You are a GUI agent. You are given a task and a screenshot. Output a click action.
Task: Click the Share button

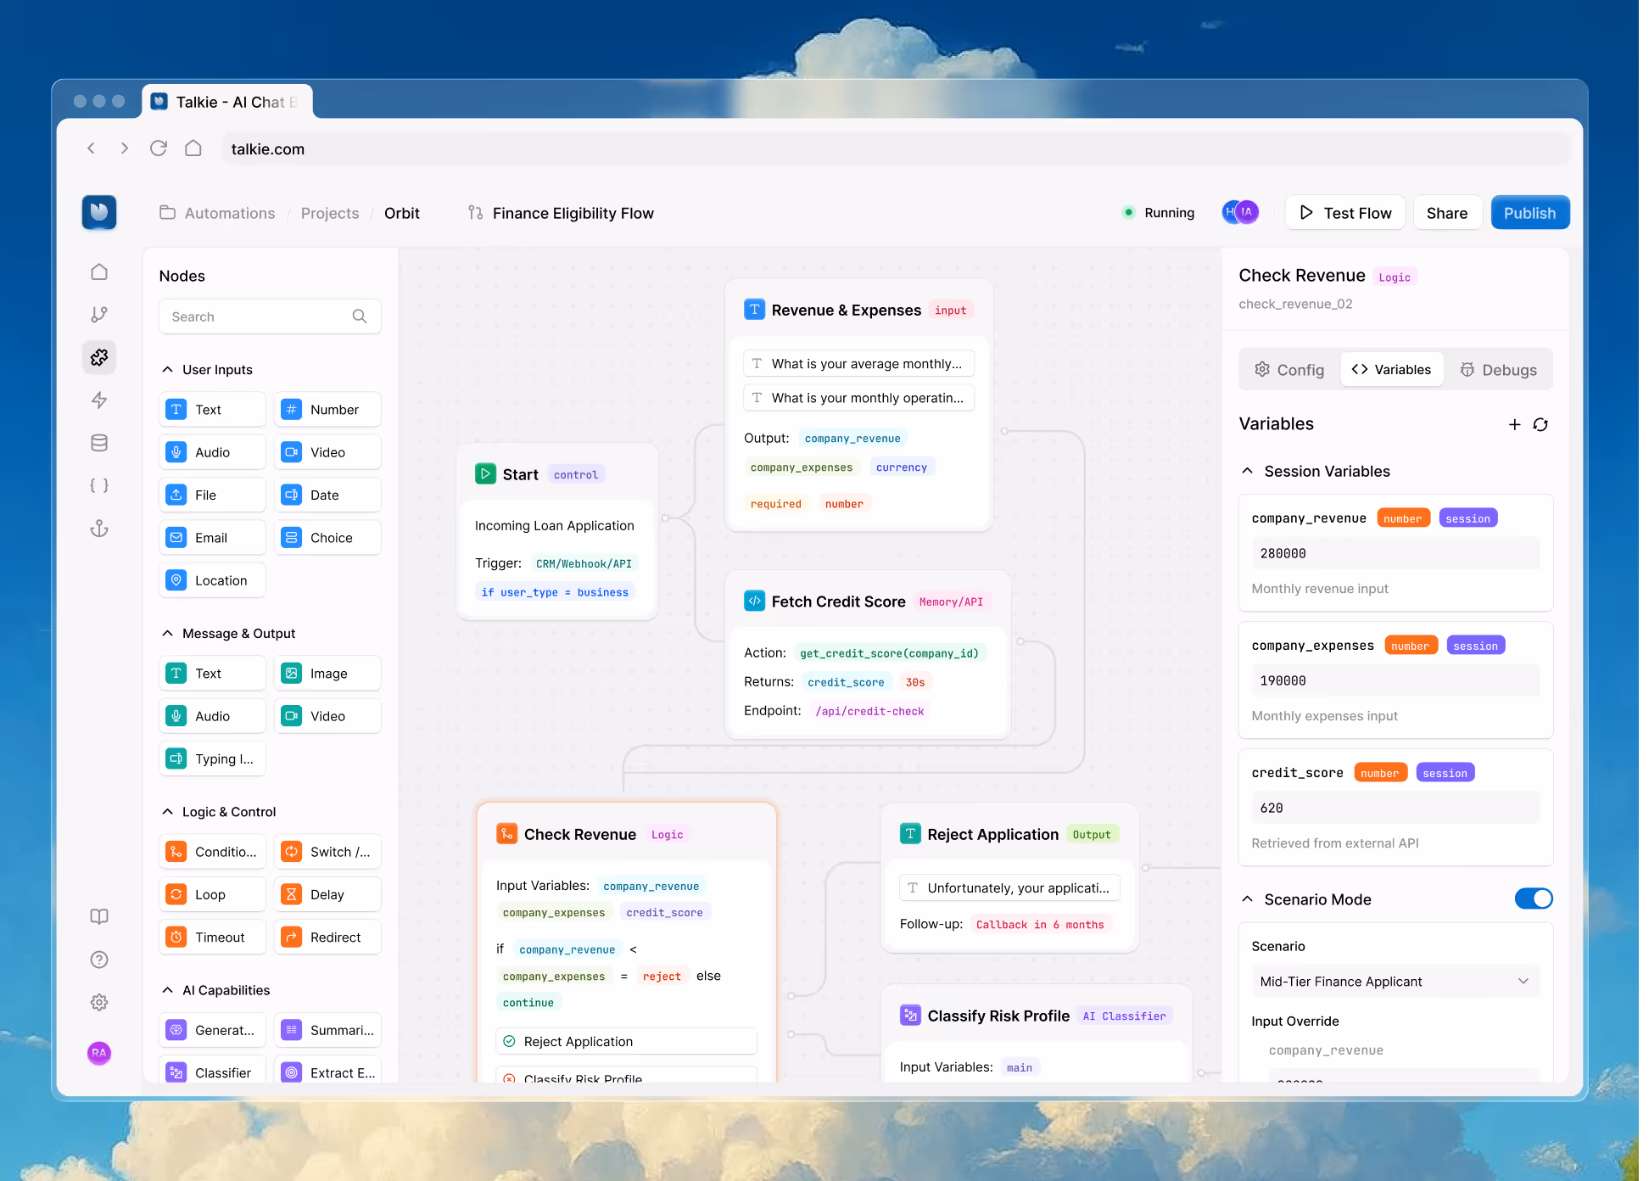[x=1447, y=213]
